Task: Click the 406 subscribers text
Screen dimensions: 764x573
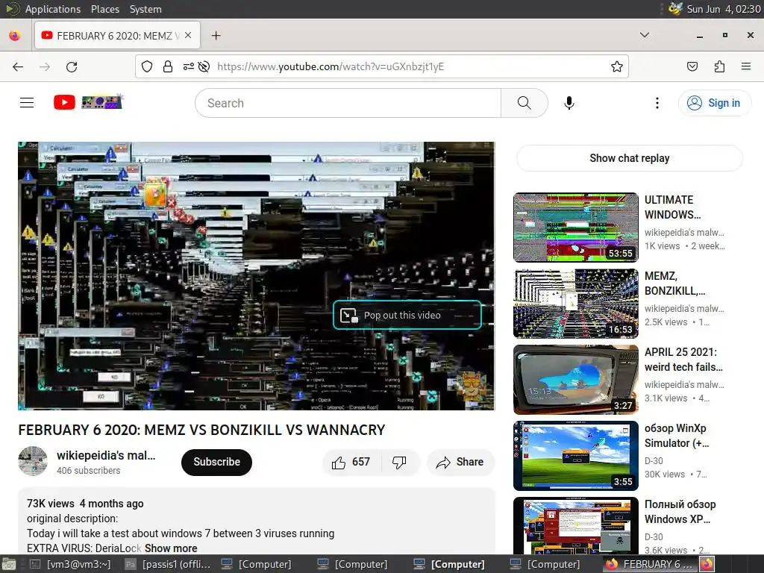Action: 88,471
